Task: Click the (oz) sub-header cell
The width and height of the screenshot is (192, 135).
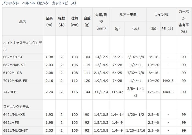Action: [135, 28]
